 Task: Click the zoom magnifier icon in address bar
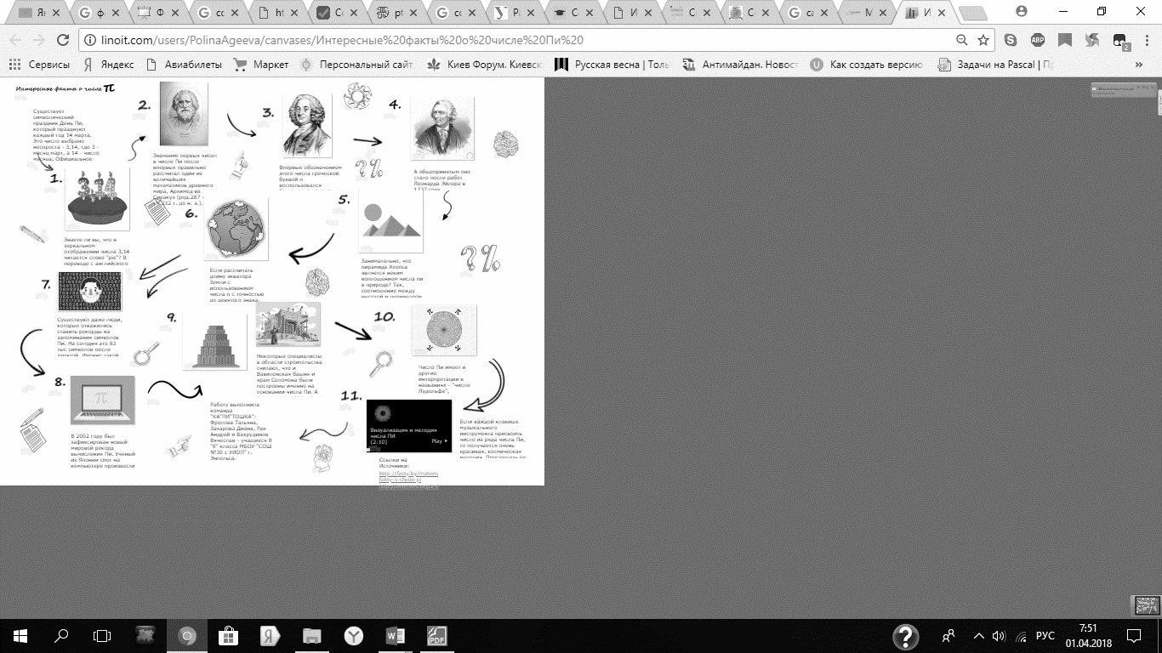pyautogui.click(x=962, y=40)
